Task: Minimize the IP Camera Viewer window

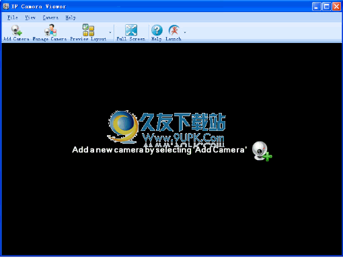Action: click(316, 7)
